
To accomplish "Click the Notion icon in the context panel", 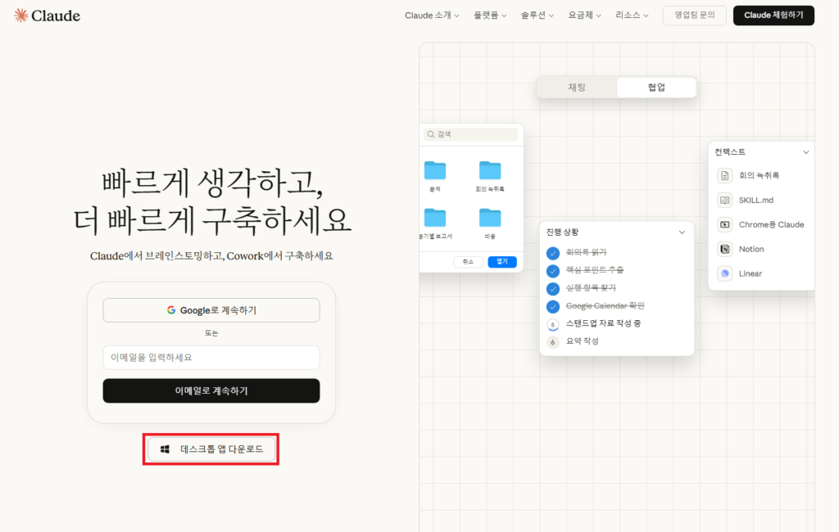I will (x=724, y=250).
